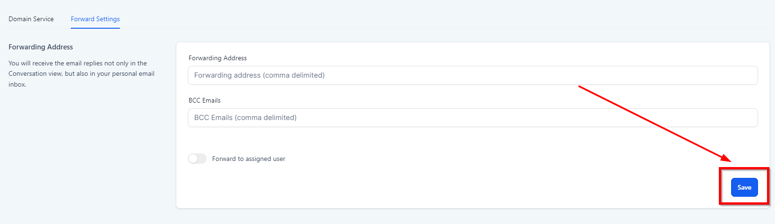This screenshot has height=224, width=775.
Task: Click the "You will receive the email" description line
Action: pyautogui.click(x=77, y=64)
